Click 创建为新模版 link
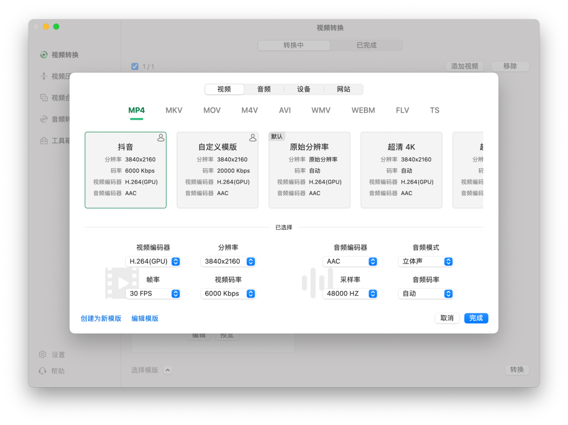The width and height of the screenshot is (568, 425). (x=101, y=318)
